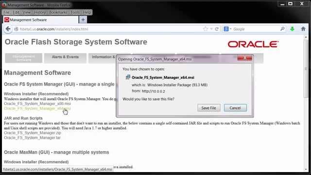Click 'JAR and Run Scripts' heading
The width and height of the screenshot is (311, 175).
point(23,118)
